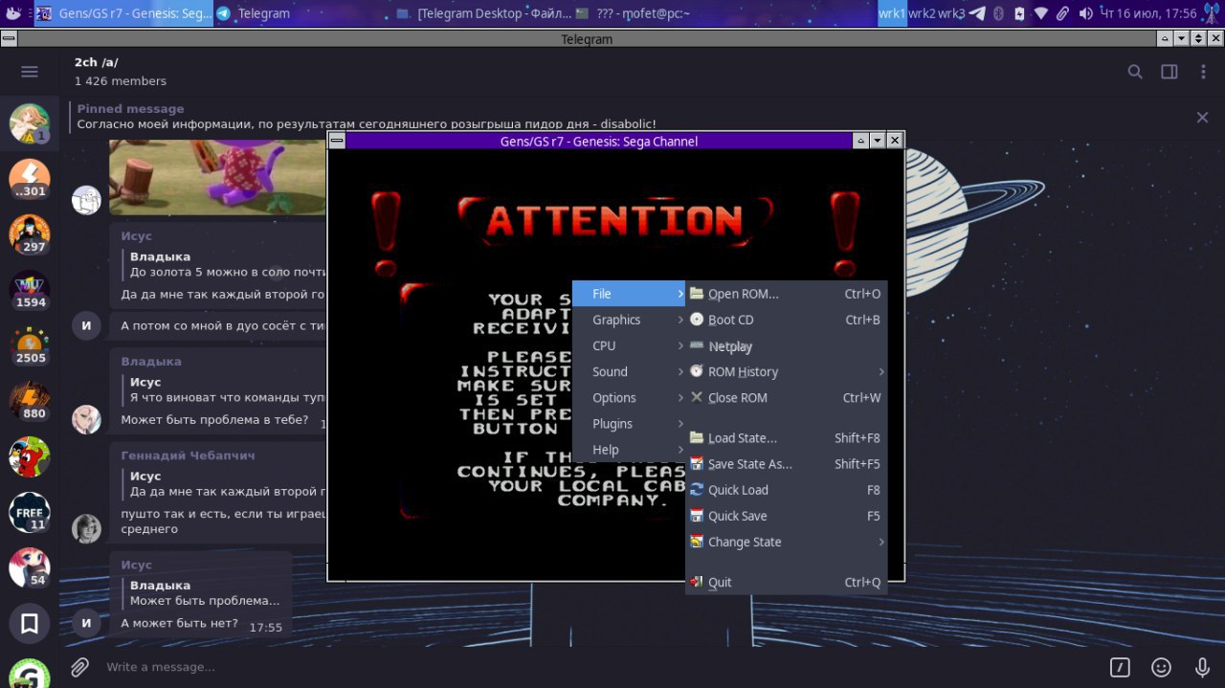Select Boot CD disc entry

[787, 320]
